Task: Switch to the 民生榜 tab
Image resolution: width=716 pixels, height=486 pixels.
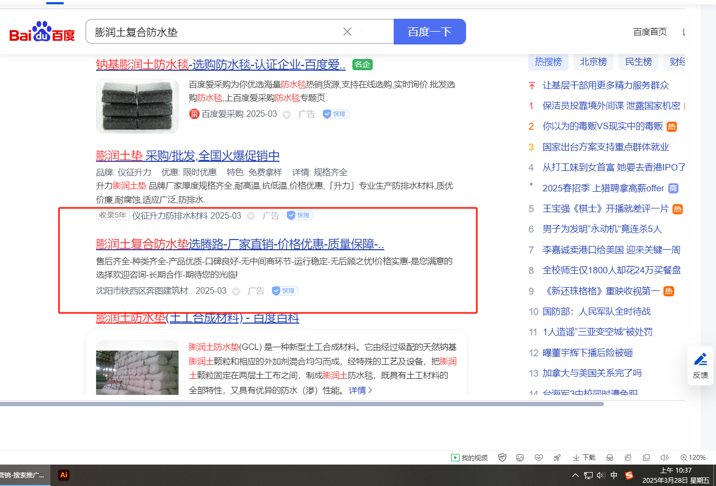Action: click(638, 62)
